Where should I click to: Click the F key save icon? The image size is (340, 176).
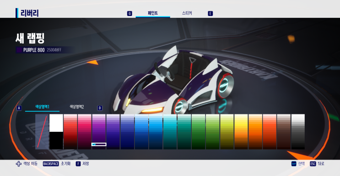pyautogui.click(x=78, y=164)
